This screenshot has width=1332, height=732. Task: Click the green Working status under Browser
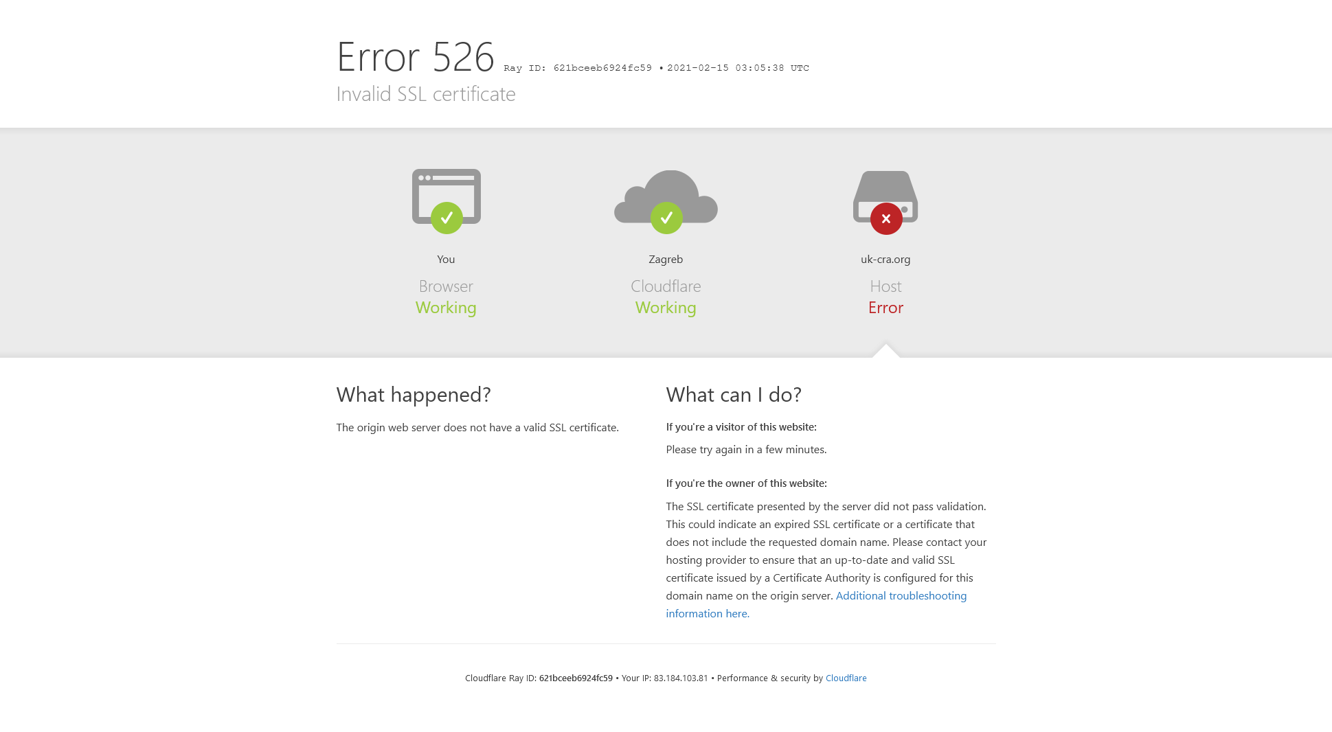click(x=446, y=308)
